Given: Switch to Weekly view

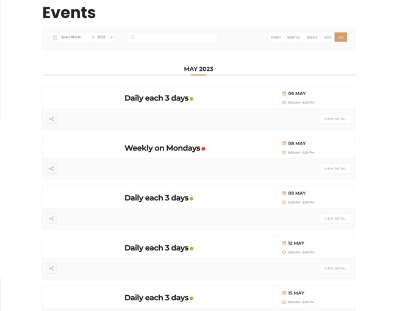Looking at the screenshot, I should (x=312, y=37).
